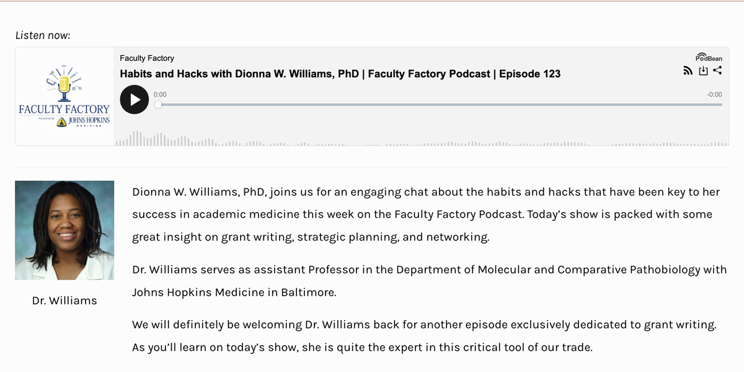Click the download episode icon
The image size is (744, 372).
(x=703, y=71)
